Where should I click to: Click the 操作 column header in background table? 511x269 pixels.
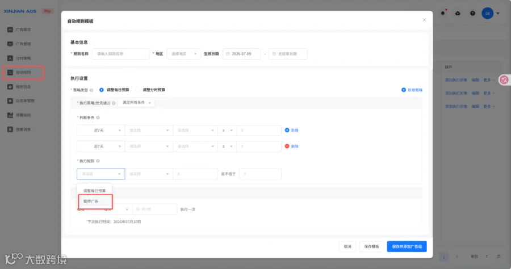449,67
